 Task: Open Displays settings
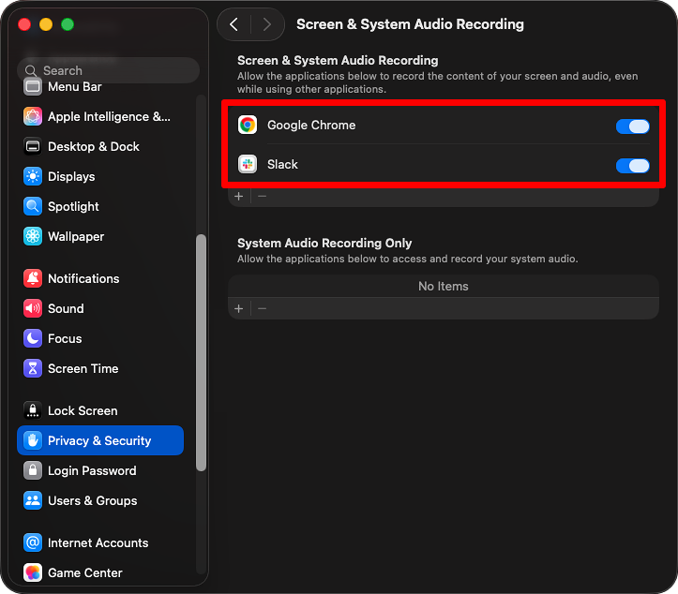point(100,176)
